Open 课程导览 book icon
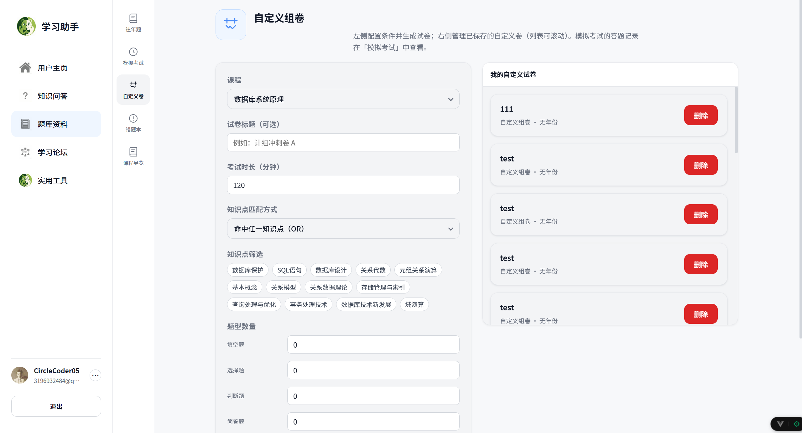The image size is (802, 433). click(133, 152)
